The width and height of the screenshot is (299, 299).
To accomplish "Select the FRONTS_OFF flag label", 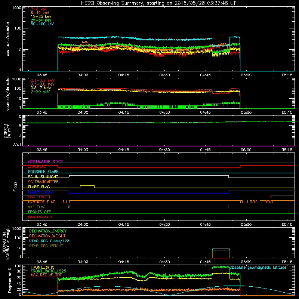I will point(40,212).
